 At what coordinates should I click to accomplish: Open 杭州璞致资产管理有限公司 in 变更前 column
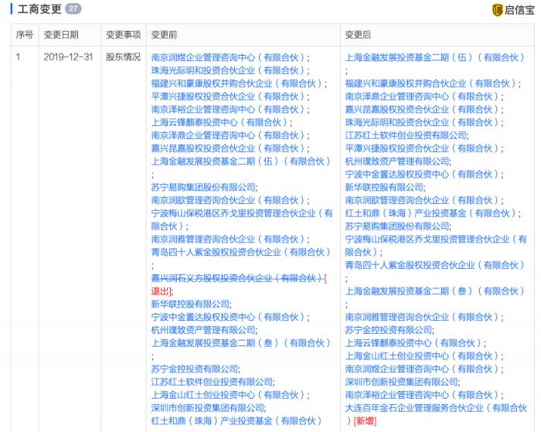202,330
